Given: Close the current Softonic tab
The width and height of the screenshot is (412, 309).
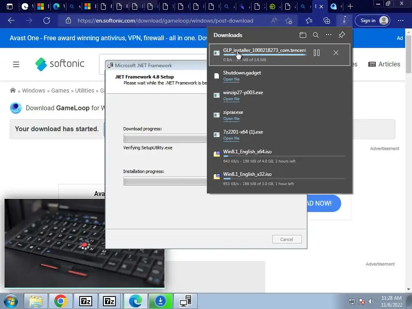Looking at the screenshot, I should pos(321,6).
